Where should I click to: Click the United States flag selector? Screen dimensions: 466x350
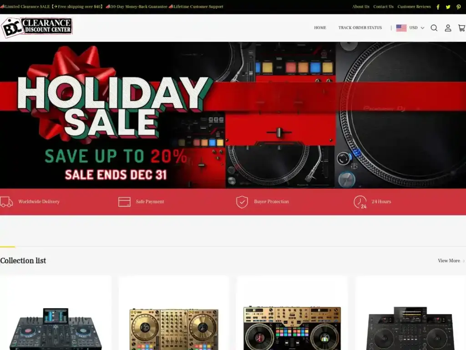click(x=401, y=28)
